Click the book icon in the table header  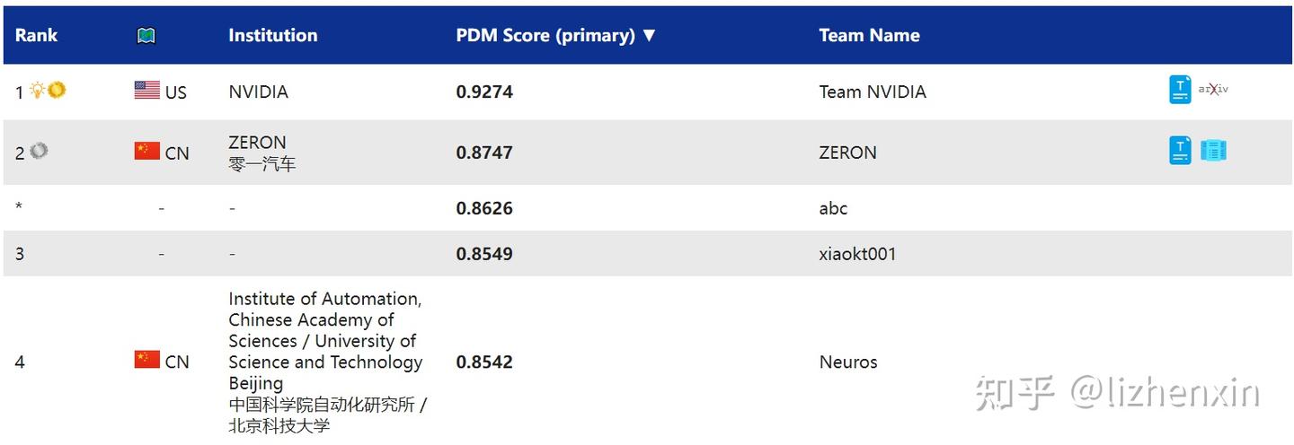coord(146,36)
